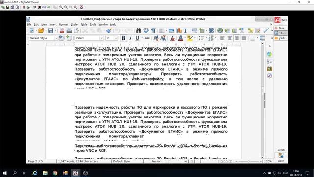The width and height of the screenshot is (314, 177).
Task: Open Windows taskbar search icon
Action: [x=15, y=173]
